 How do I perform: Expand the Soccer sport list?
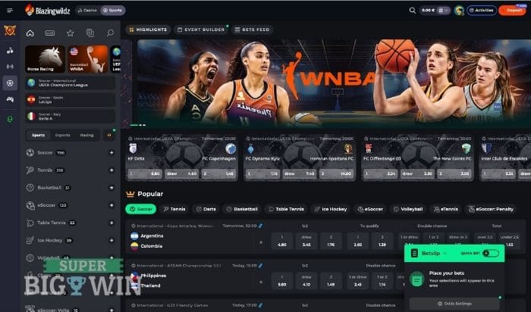(112, 153)
